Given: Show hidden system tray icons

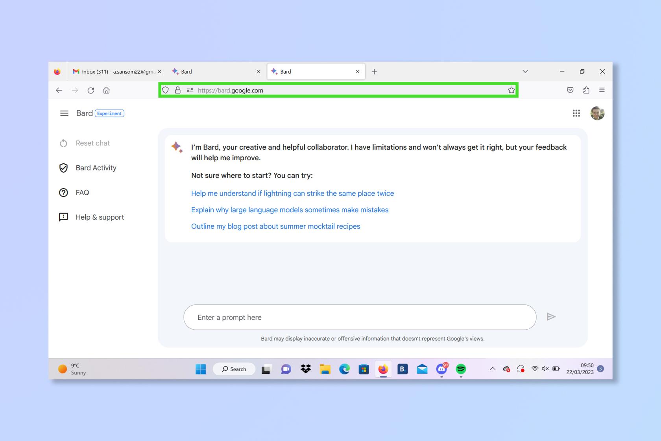Looking at the screenshot, I should pos(492,369).
